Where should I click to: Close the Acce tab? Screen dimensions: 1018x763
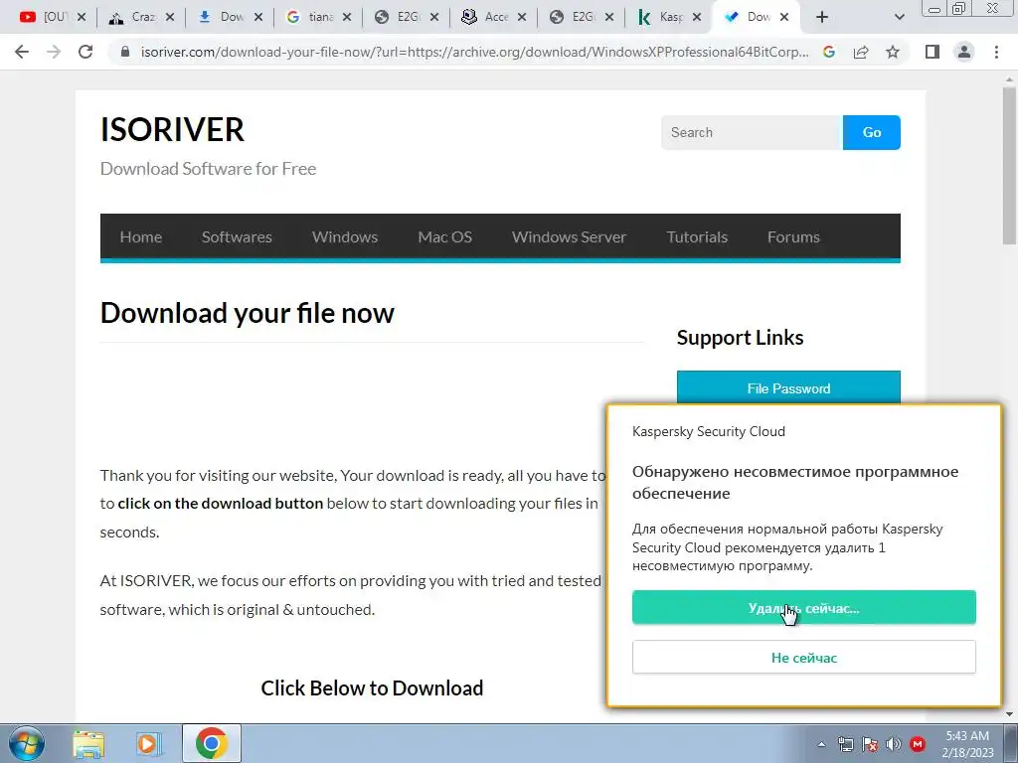[x=521, y=18]
